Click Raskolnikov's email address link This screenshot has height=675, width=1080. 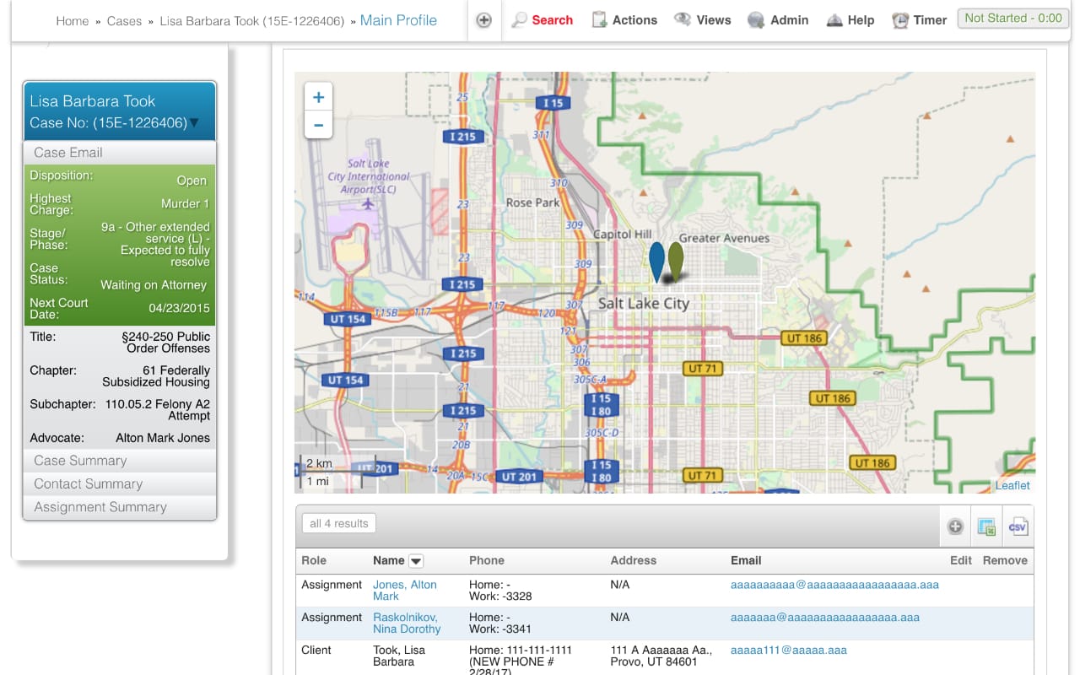pyautogui.click(x=825, y=618)
